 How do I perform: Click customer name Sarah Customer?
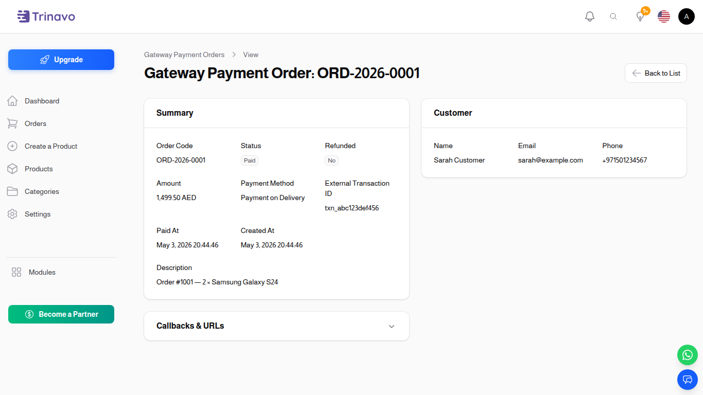(459, 160)
